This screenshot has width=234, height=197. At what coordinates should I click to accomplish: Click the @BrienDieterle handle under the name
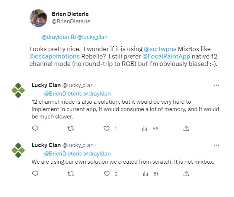71,21
